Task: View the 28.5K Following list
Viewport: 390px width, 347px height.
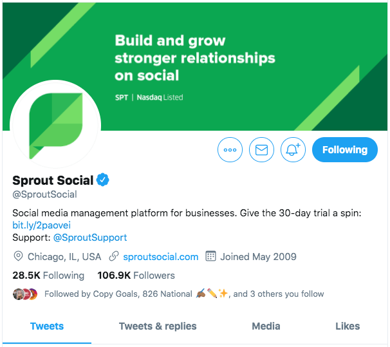Action: [x=48, y=276]
